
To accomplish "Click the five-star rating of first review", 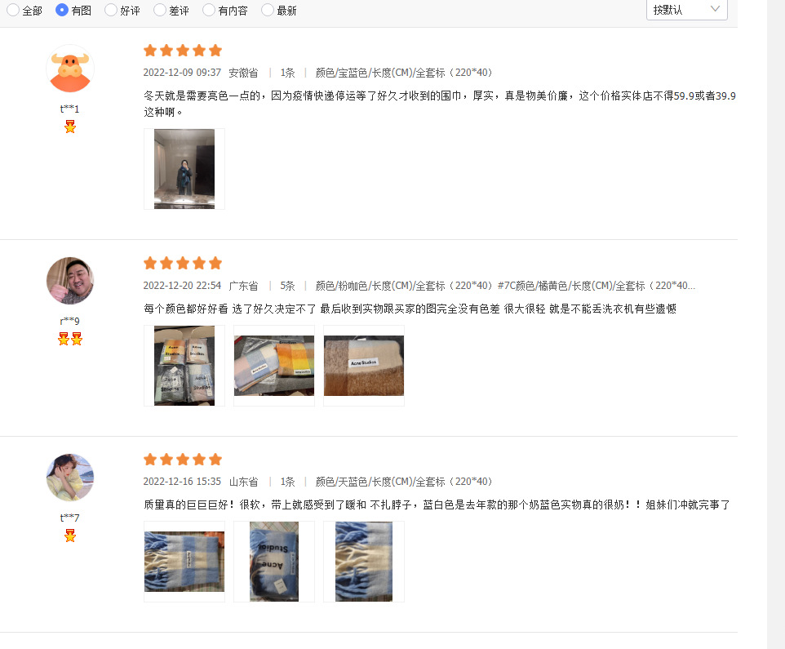I will [x=183, y=51].
